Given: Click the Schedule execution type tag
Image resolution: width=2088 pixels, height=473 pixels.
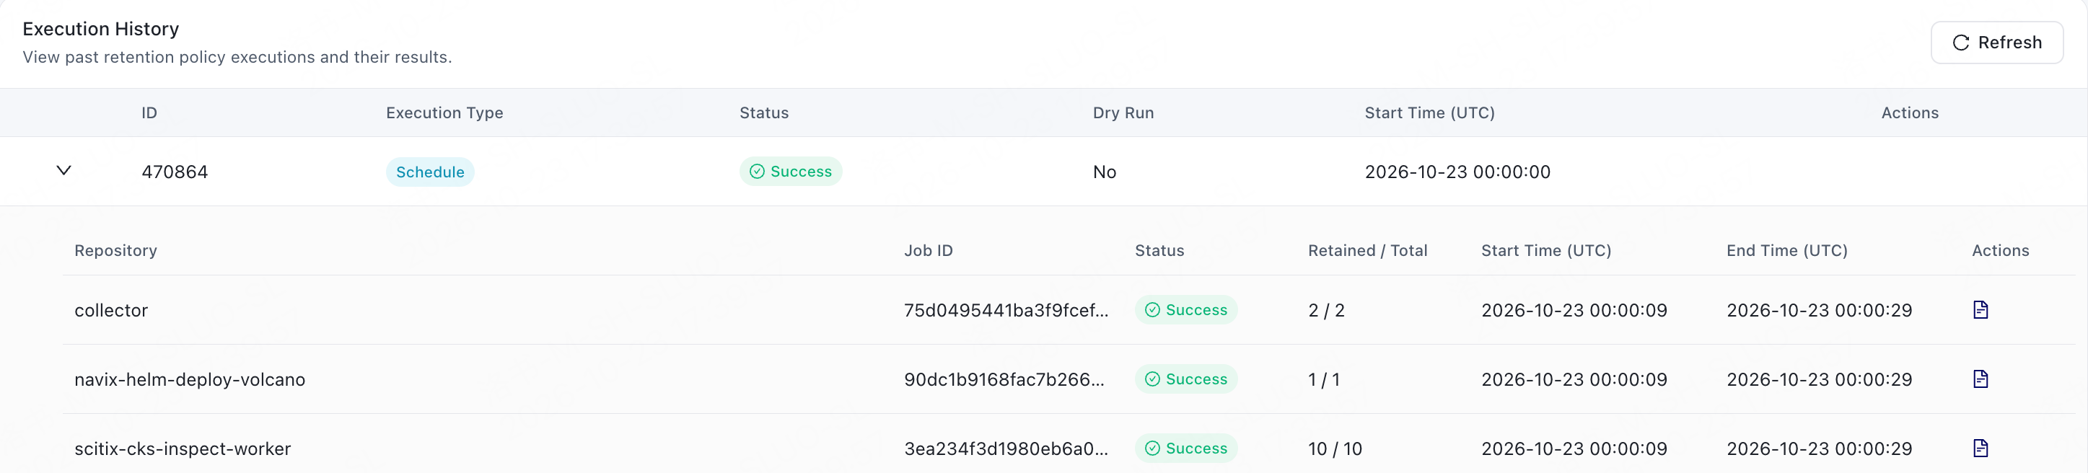Looking at the screenshot, I should tap(429, 172).
